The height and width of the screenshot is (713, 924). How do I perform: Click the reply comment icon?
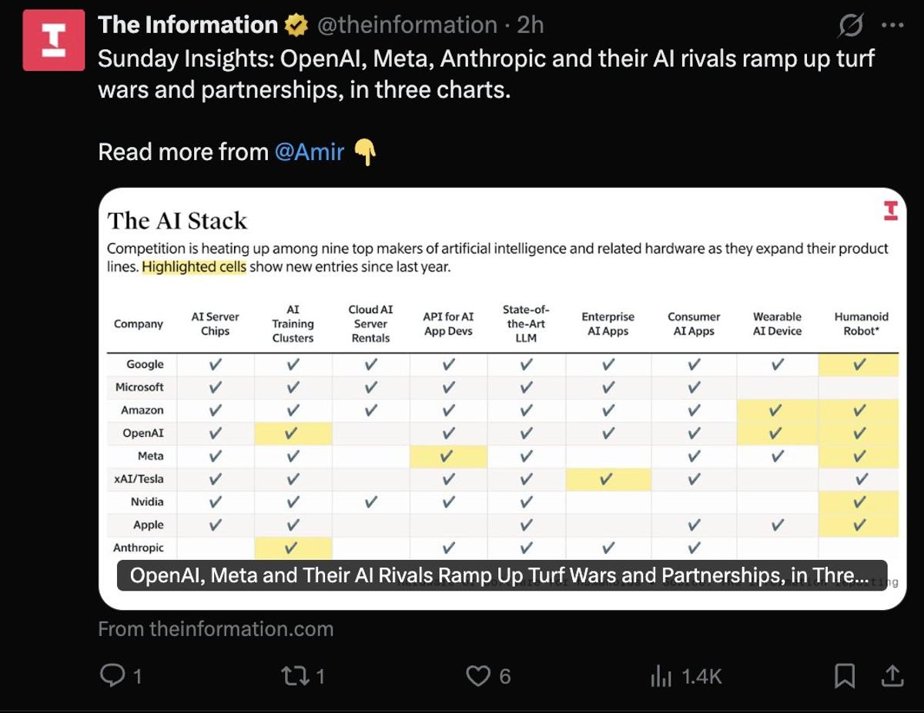[112, 675]
